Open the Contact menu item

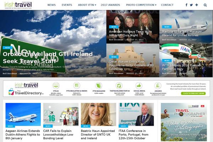click(x=167, y=5)
